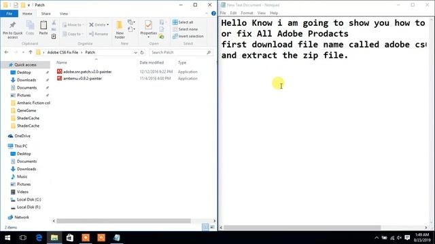Go back with the back arrow
Viewport: 435px width, 244px height.
click(x=6, y=52)
